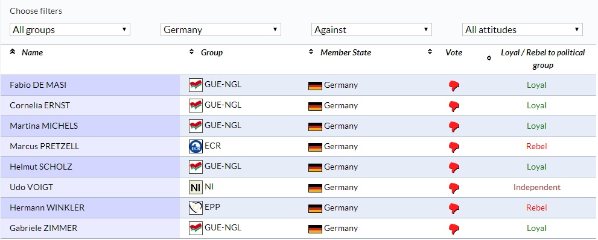The width and height of the screenshot is (598, 240).
Task: Click the German flag beside Udo Voigt
Action: click(x=316, y=188)
